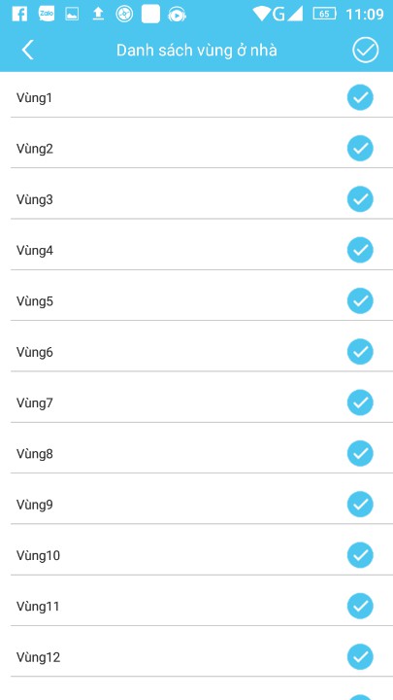The image size is (393, 700).
Task: Toggle the Vùng11 checkmark
Action: pos(360,607)
